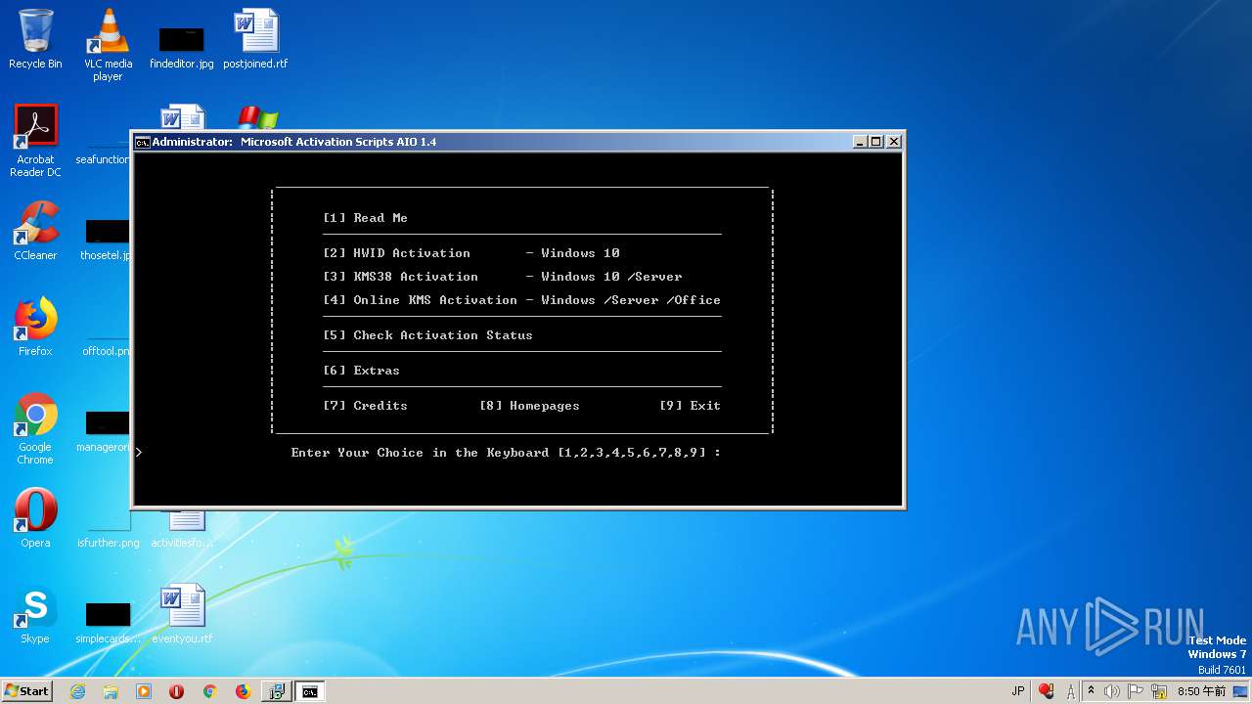Open the clock showing 8:50
Image resolution: width=1252 pixels, height=704 pixels.
click(x=1201, y=691)
